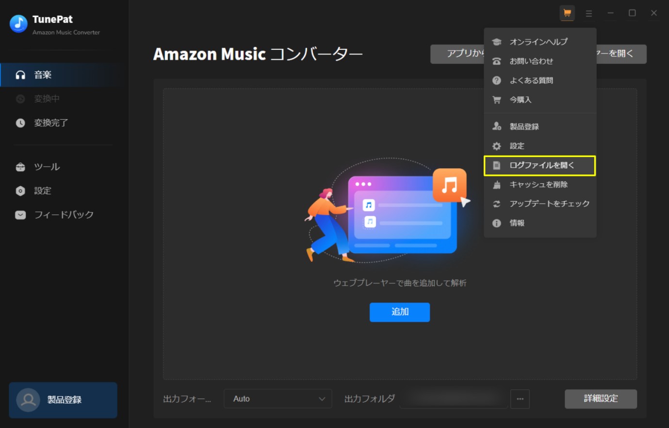Open the フィードバック sidebar item

click(65, 215)
